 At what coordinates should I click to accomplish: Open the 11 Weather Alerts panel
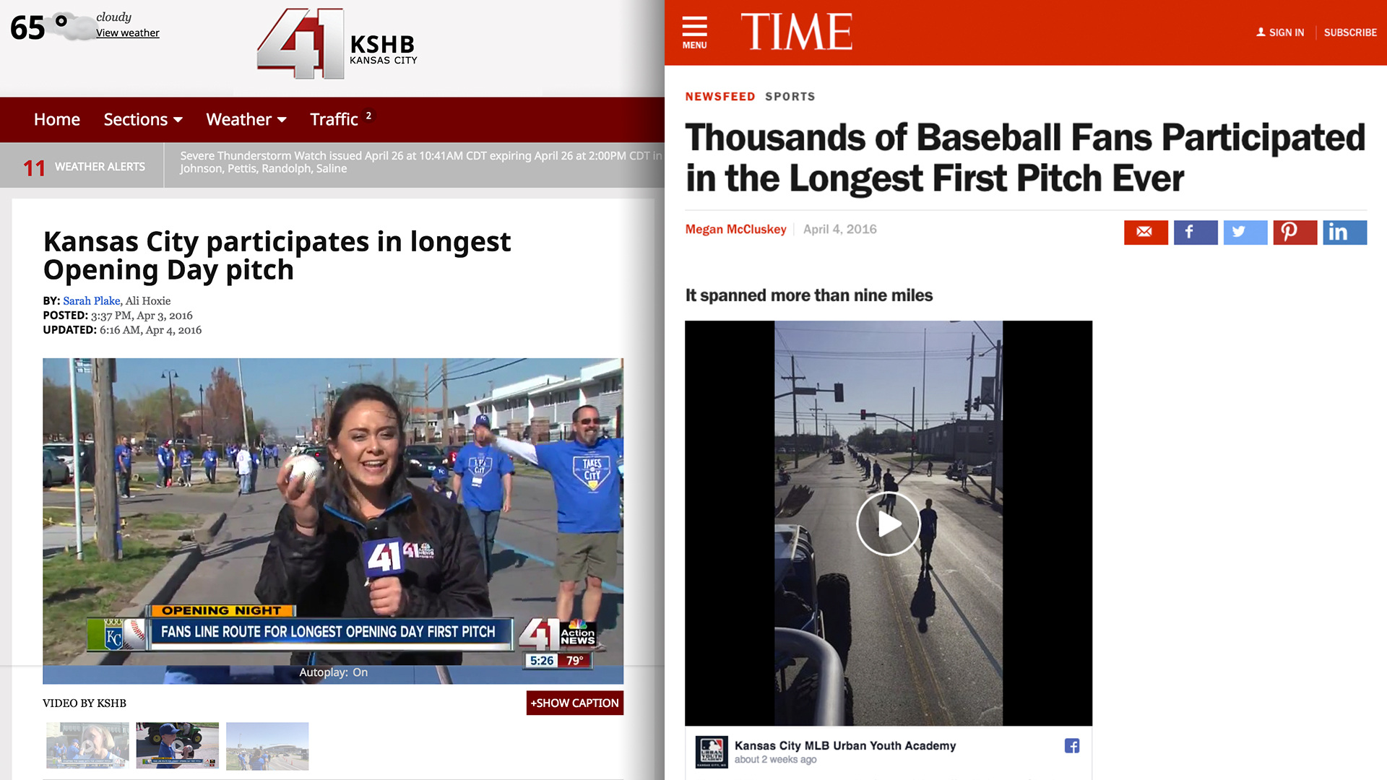(83, 167)
